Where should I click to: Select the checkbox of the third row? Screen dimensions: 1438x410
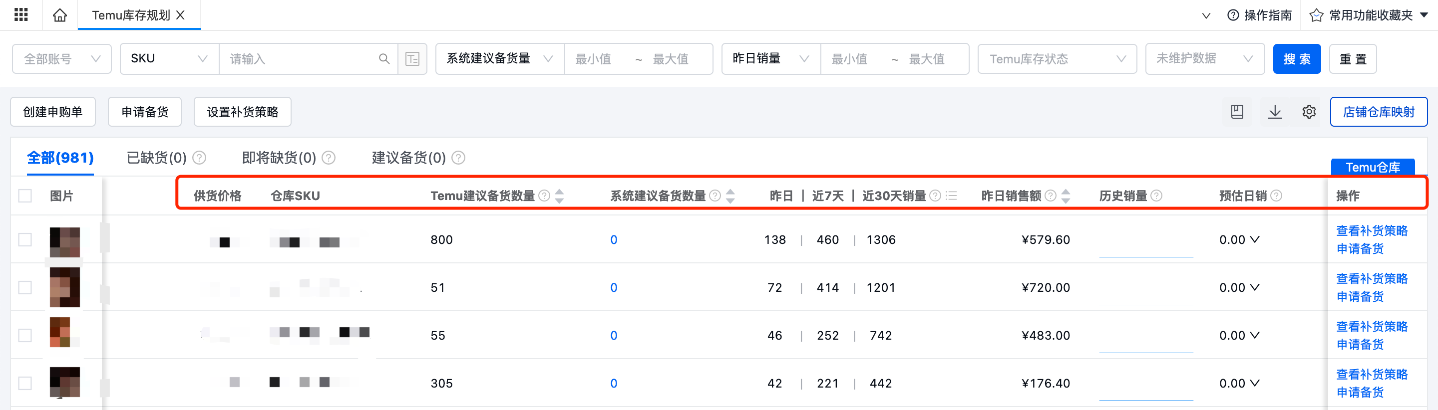25,335
